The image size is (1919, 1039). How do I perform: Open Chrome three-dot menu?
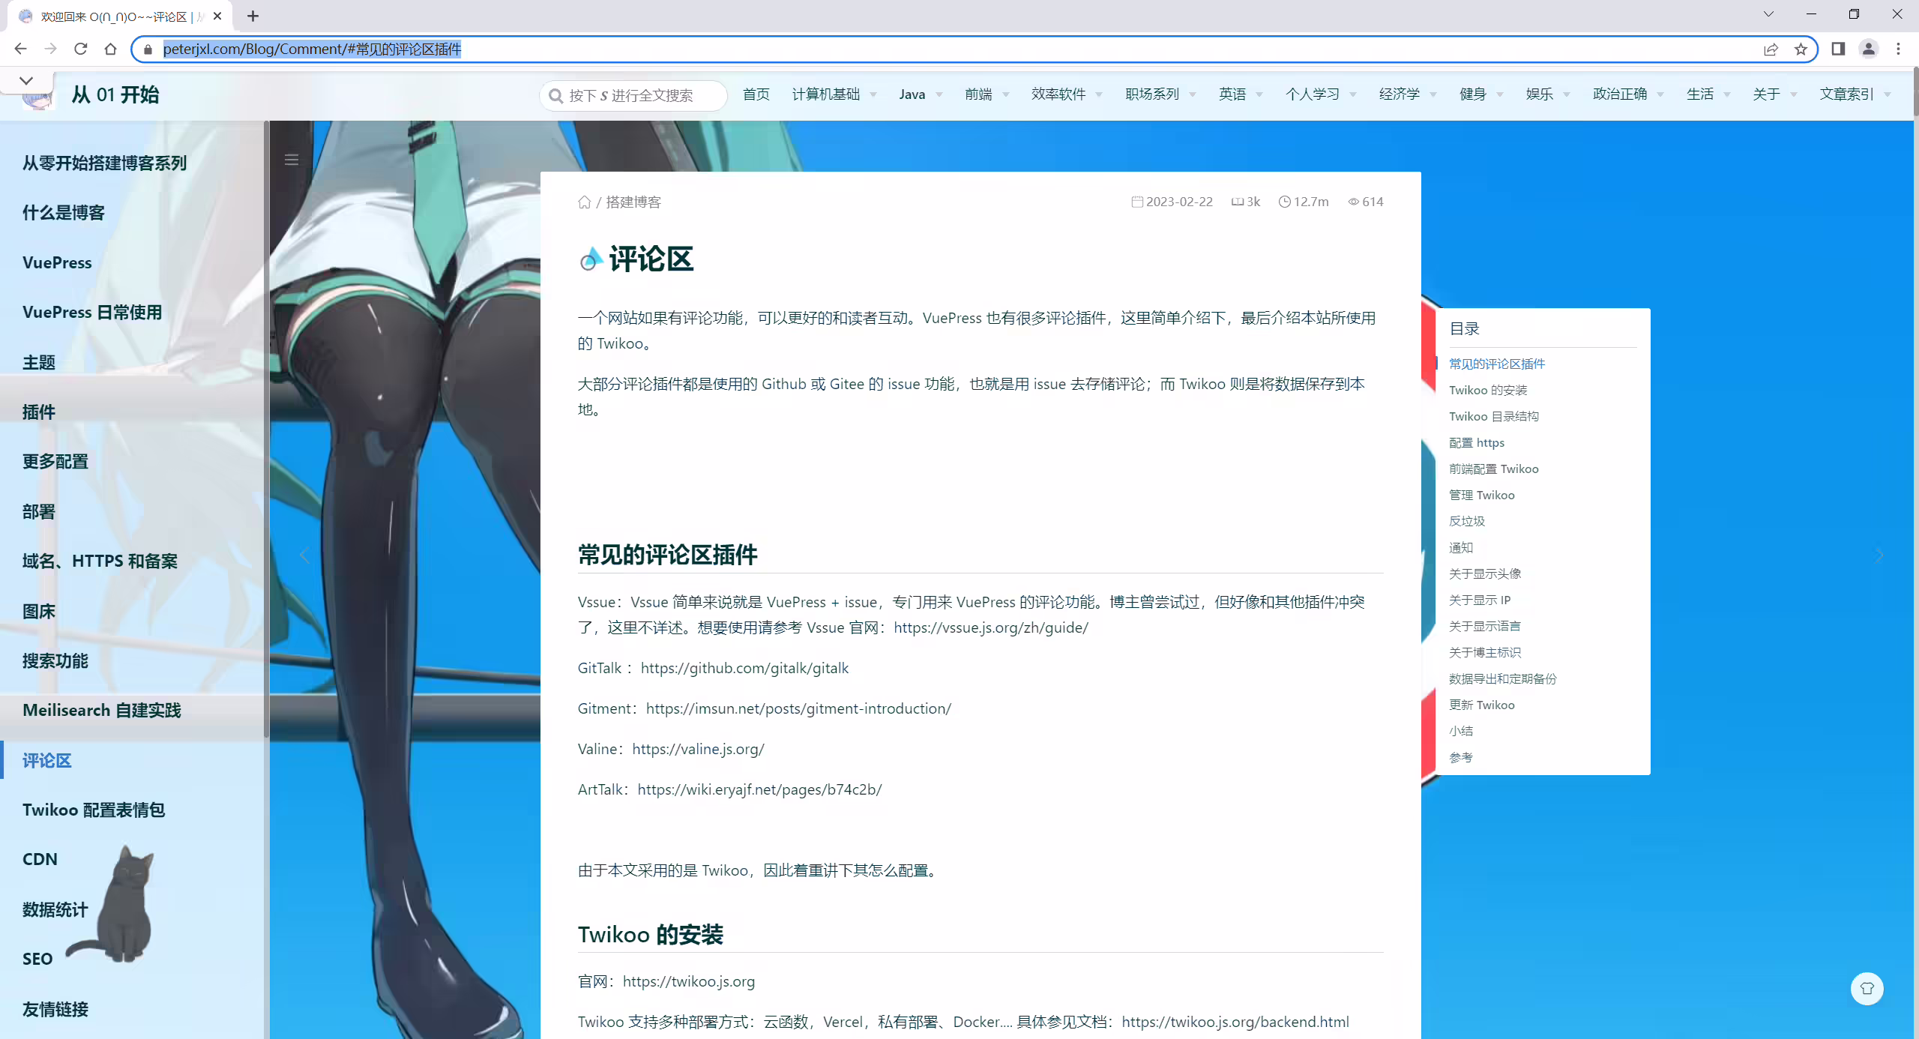pyautogui.click(x=1899, y=49)
